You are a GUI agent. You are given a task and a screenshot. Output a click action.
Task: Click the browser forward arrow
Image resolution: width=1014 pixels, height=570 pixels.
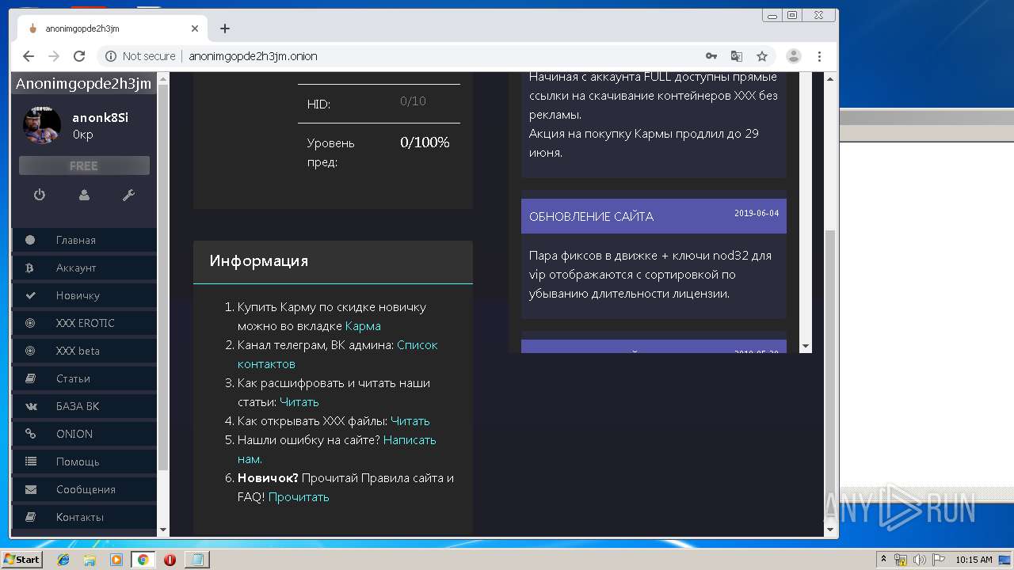tap(54, 56)
